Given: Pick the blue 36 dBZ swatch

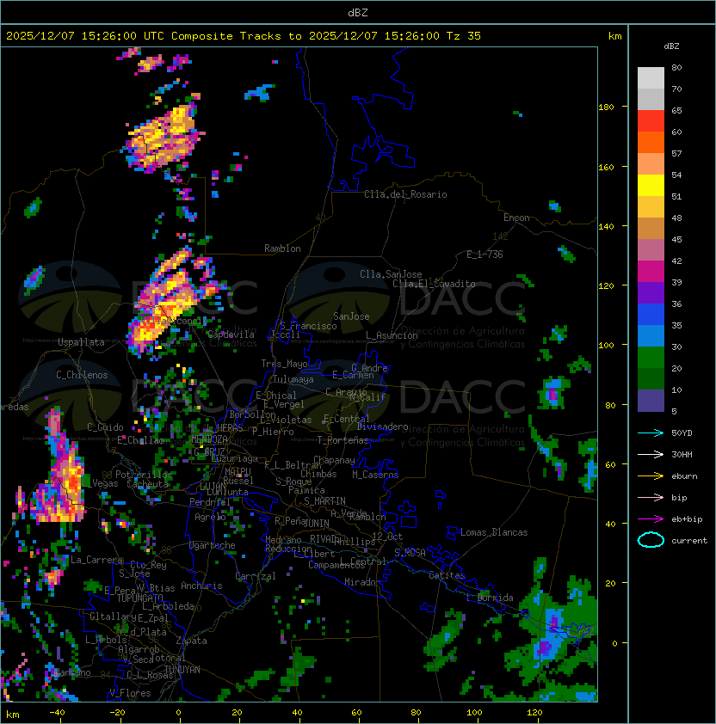Looking at the screenshot, I should (x=651, y=315).
